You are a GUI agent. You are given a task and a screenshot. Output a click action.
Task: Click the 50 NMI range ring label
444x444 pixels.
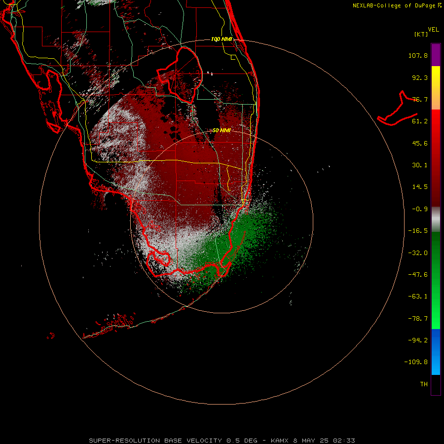coord(222,131)
